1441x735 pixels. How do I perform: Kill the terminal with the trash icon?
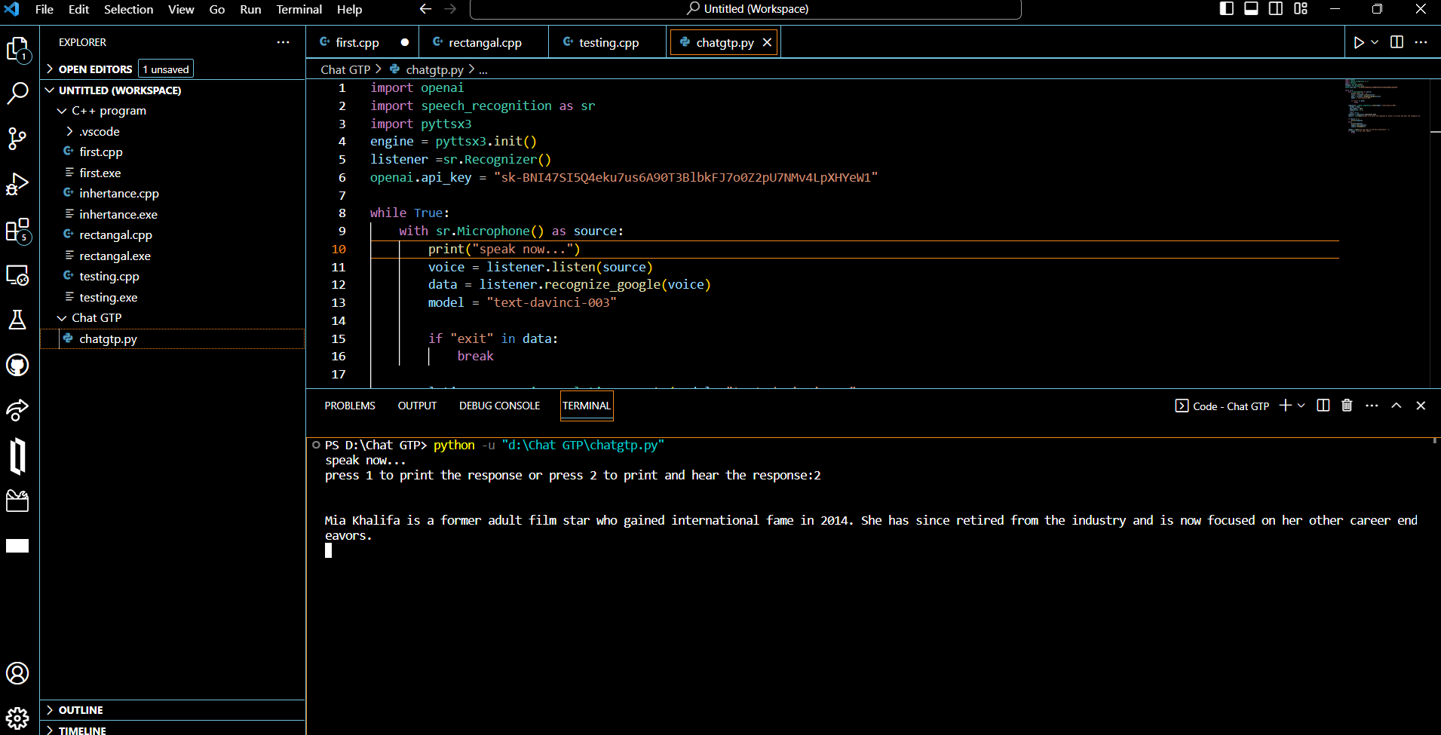tap(1347, 406)
